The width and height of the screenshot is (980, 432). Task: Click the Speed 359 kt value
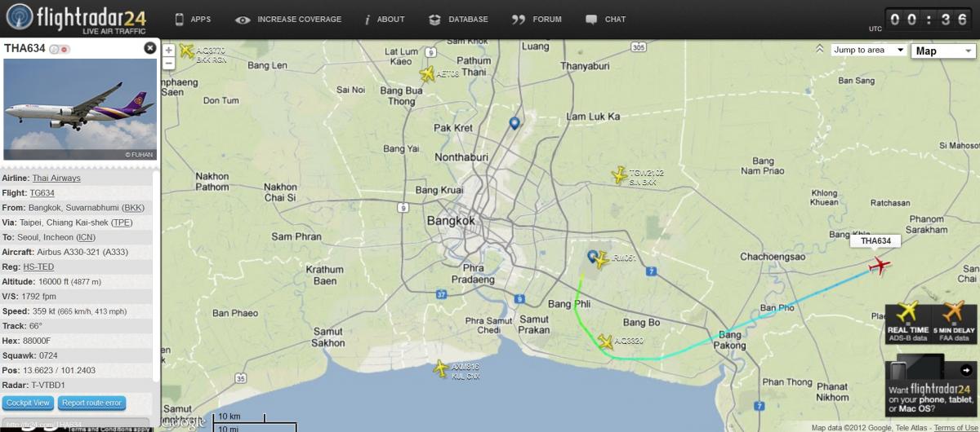(x=78, y=311)
